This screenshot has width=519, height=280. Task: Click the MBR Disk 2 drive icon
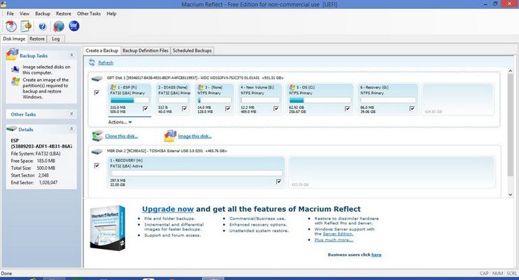click(x=97, y=152)
